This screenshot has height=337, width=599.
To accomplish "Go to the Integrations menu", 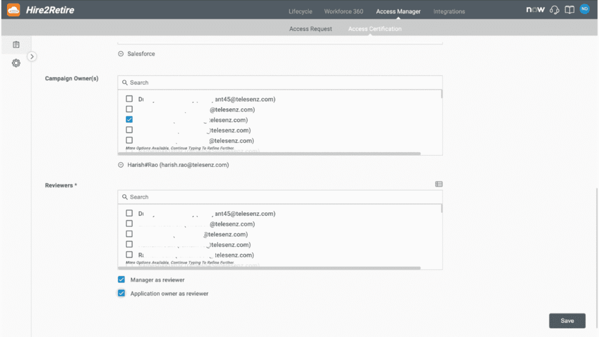I will tap(449, 11).
